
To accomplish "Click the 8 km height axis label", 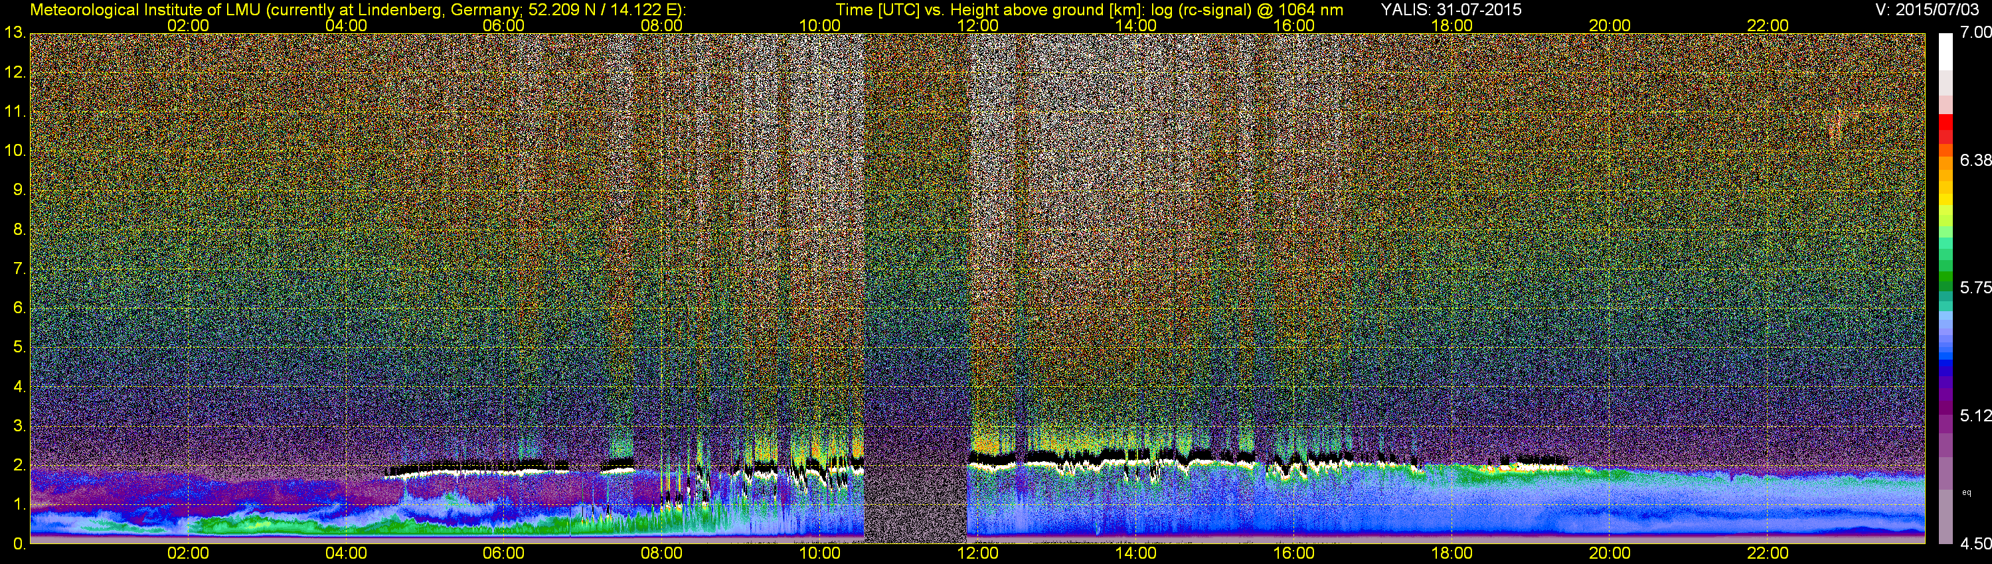I will pos(19,230).
